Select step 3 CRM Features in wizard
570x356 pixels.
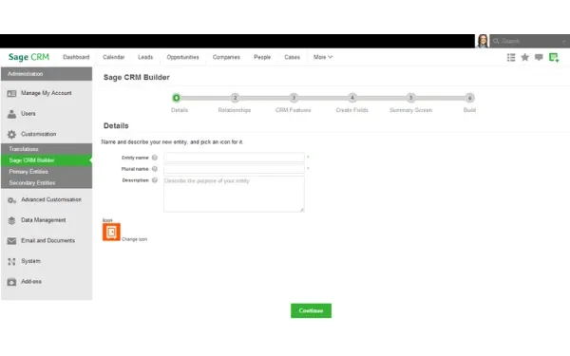(294, 98)
